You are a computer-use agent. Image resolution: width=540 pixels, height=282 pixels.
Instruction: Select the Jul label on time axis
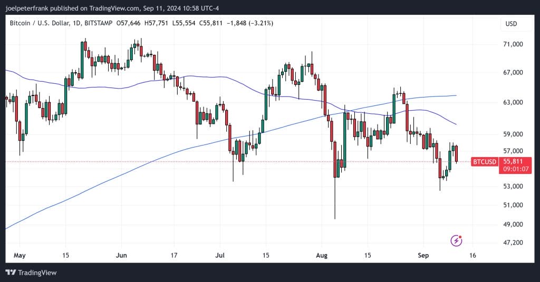[219, 255]
